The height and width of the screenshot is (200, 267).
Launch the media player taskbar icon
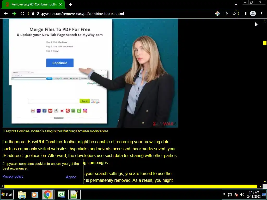point(35,195)
